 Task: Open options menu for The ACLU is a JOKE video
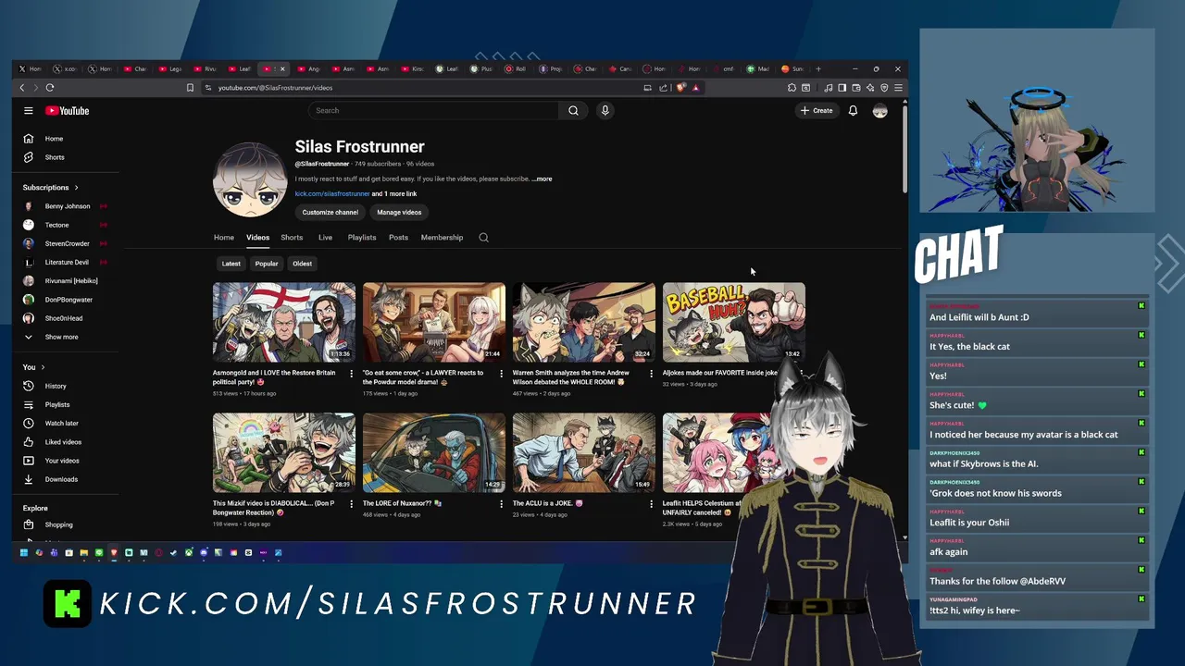651,504
